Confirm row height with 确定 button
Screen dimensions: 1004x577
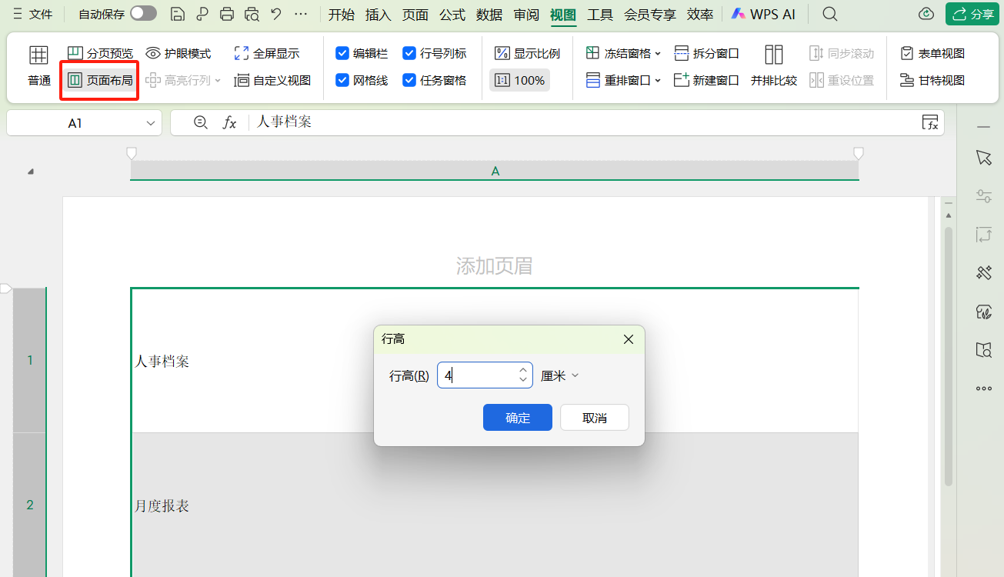pos(517,417)
